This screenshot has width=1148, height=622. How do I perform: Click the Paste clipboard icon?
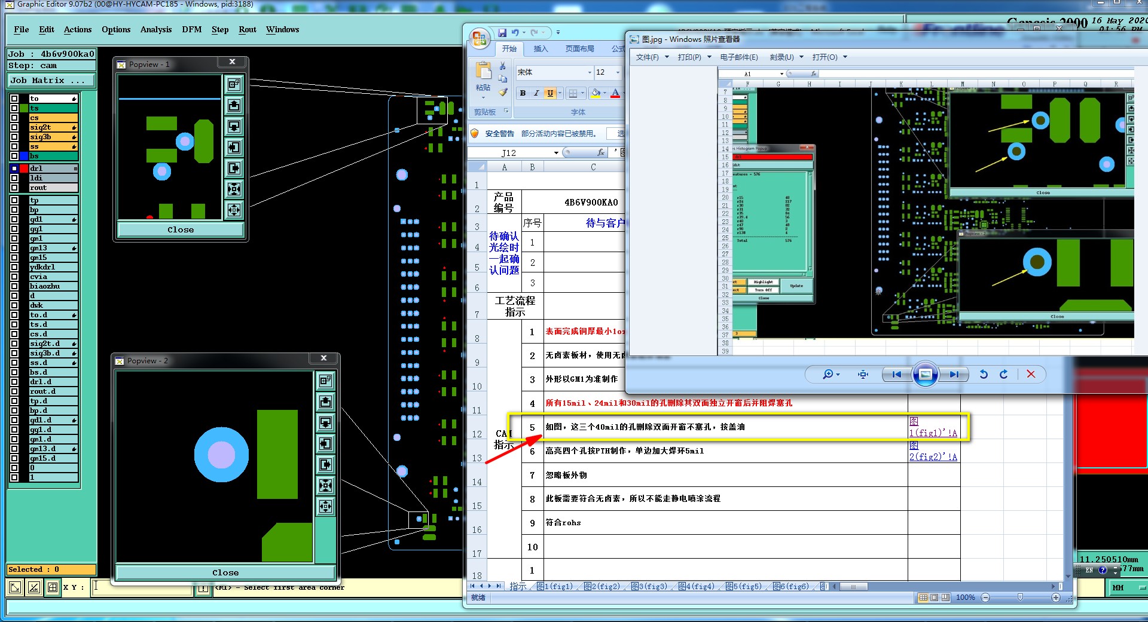[483, 71]
